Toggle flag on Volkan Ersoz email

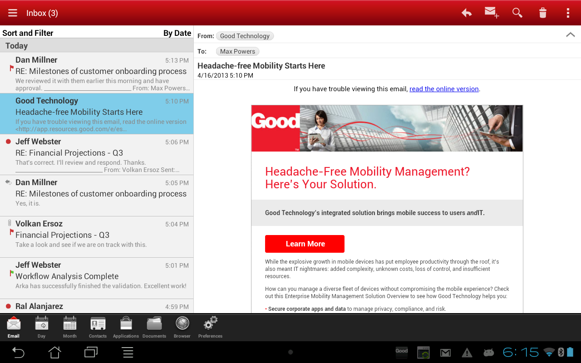[12, 232]
